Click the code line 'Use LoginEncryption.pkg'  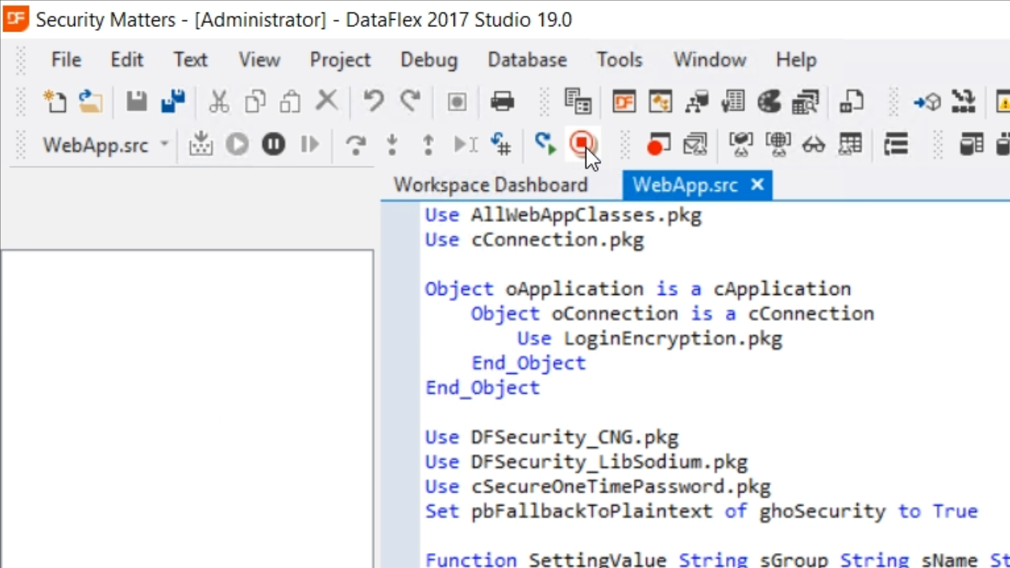point(649,338)
